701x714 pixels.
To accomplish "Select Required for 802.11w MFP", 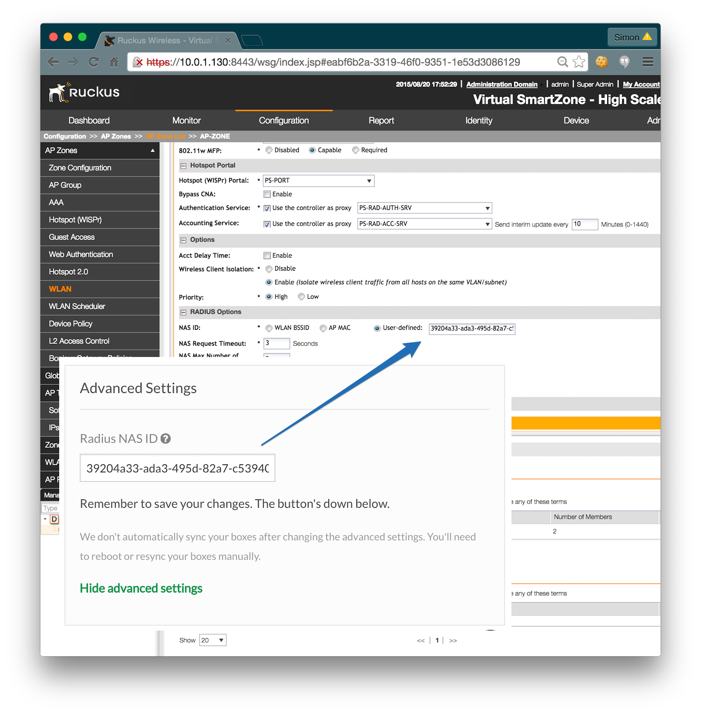I will [x=356, y=150].
